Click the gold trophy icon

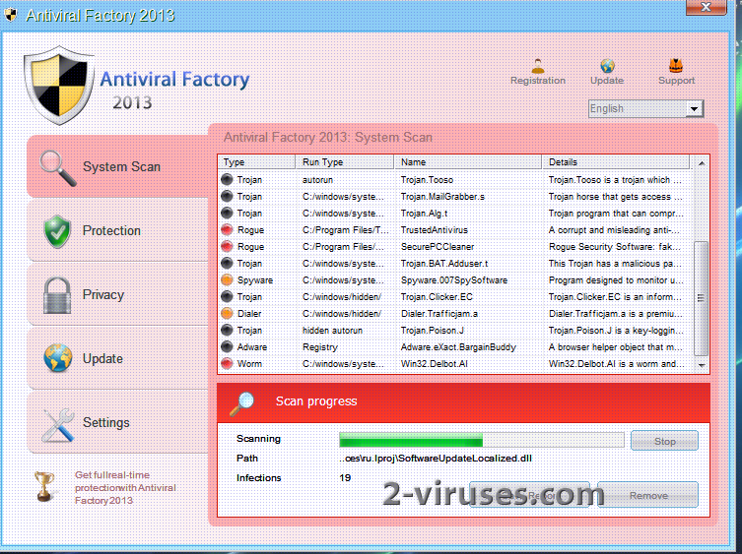pos(44,487)
